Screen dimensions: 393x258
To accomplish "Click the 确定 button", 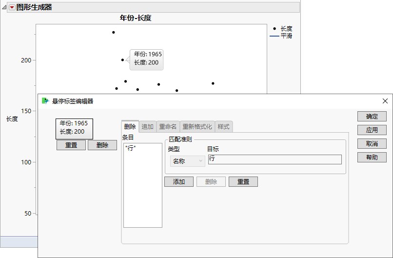I will pos(372,117).
